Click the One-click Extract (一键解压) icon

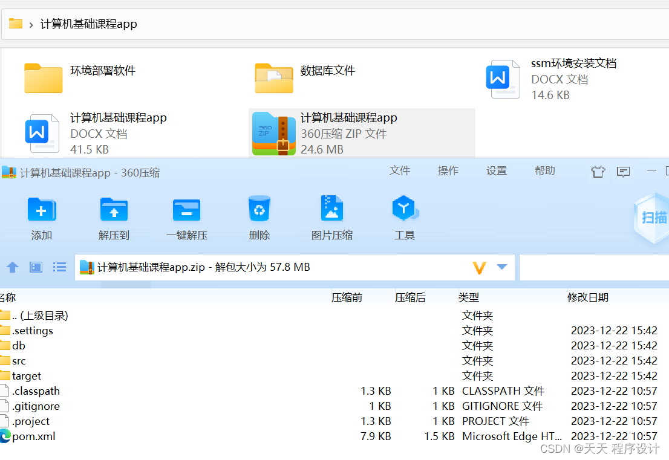pyautogui.click(x=186, y=209)
